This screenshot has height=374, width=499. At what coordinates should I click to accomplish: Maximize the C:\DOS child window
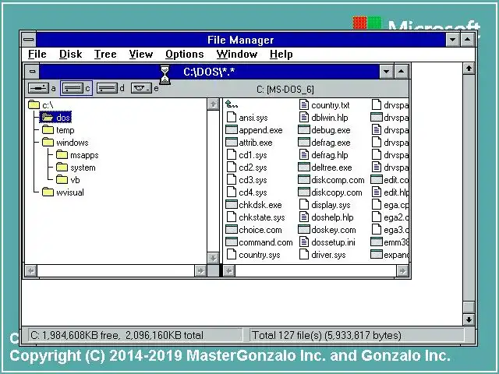point(401,71)
